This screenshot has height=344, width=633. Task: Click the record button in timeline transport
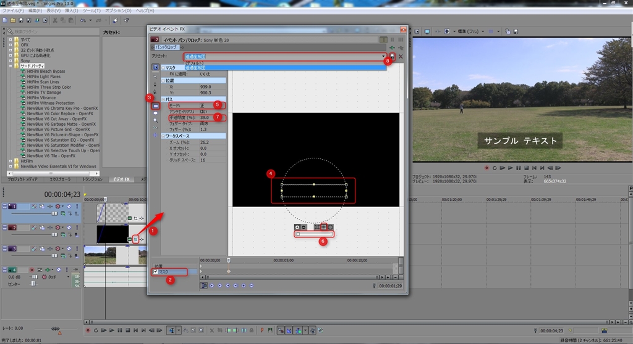[x=88, y=330]
